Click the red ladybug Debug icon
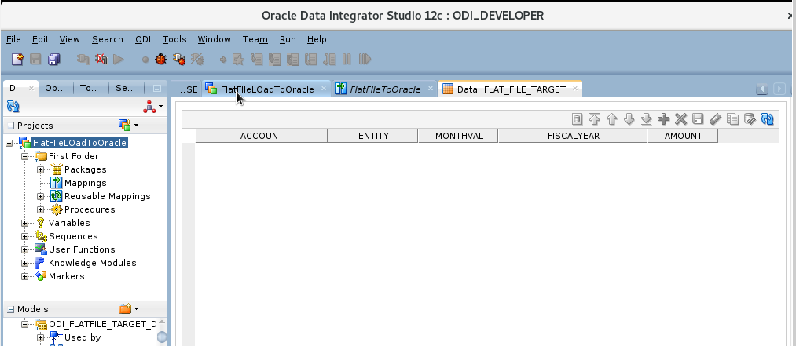Image resolution: width=796 pixels, height=346 pixels. (161, 60)
